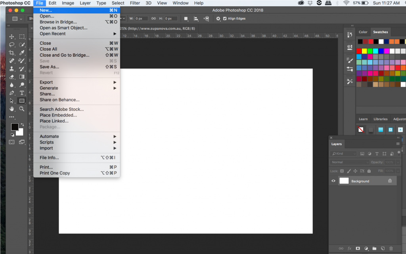Choose Search Adobe Stock from the File menu
The image size is (406, 254).
[x=61, y=109]
